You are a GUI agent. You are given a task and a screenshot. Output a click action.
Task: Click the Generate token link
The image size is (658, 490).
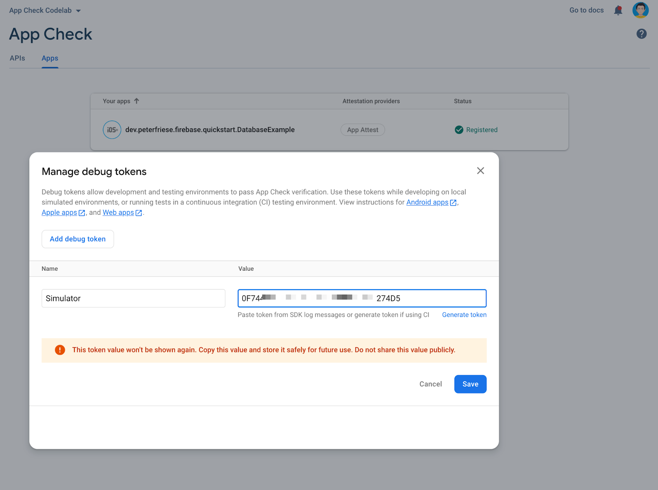[464, 315]
